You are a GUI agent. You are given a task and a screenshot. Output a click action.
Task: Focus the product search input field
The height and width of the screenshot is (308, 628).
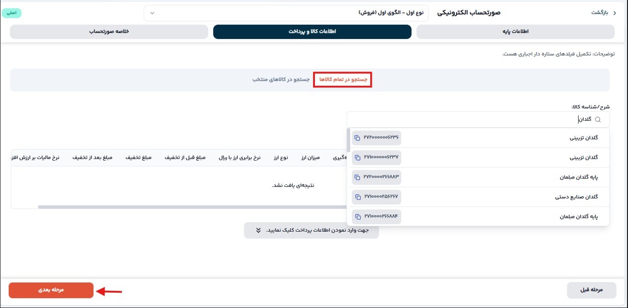click(x=474, y=119)
